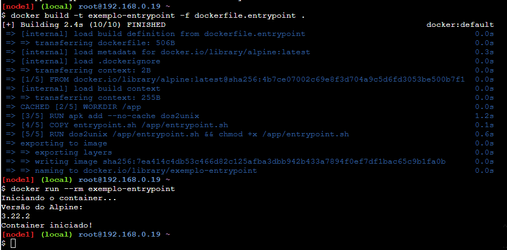This screenshot has width=507, height=250.
Task: Place cursor at the final prompt cursor block
Action: click(13, 244)
